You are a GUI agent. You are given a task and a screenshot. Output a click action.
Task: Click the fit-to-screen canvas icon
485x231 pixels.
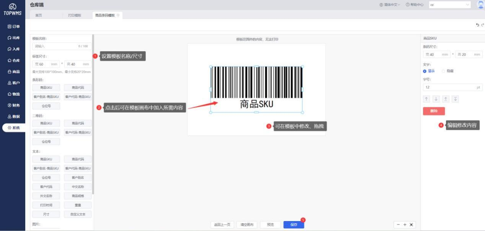pos(411,225)
